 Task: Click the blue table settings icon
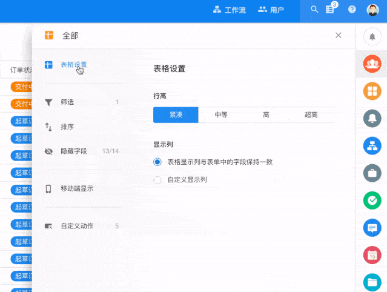(x=48, y=65)
